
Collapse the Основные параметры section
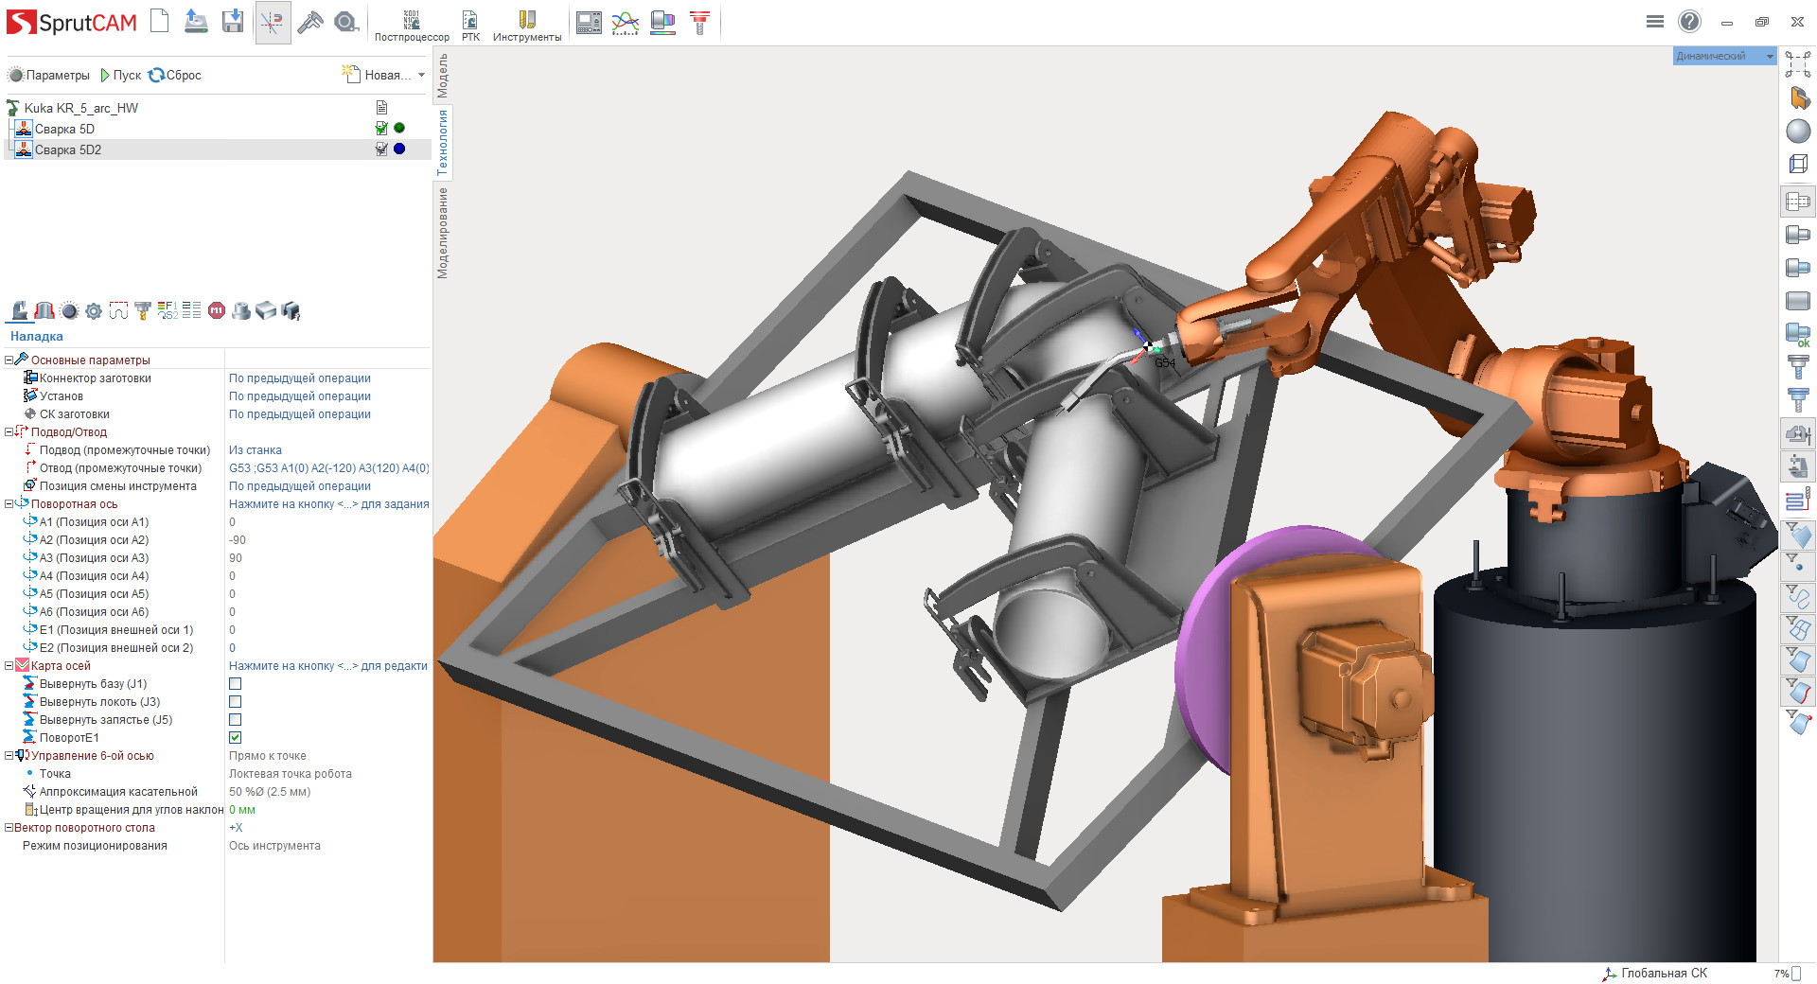(x=9, y=360)
